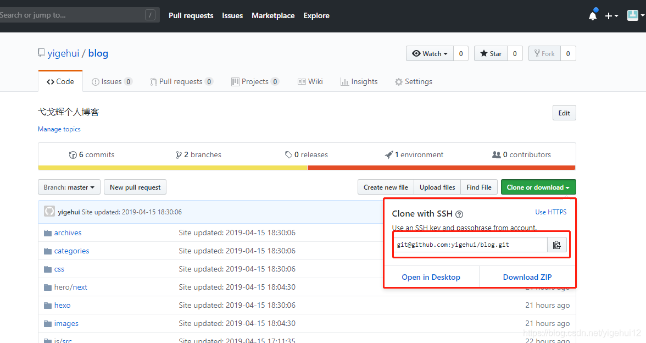Click the slash shortcut key in search

tap(151, 15)
